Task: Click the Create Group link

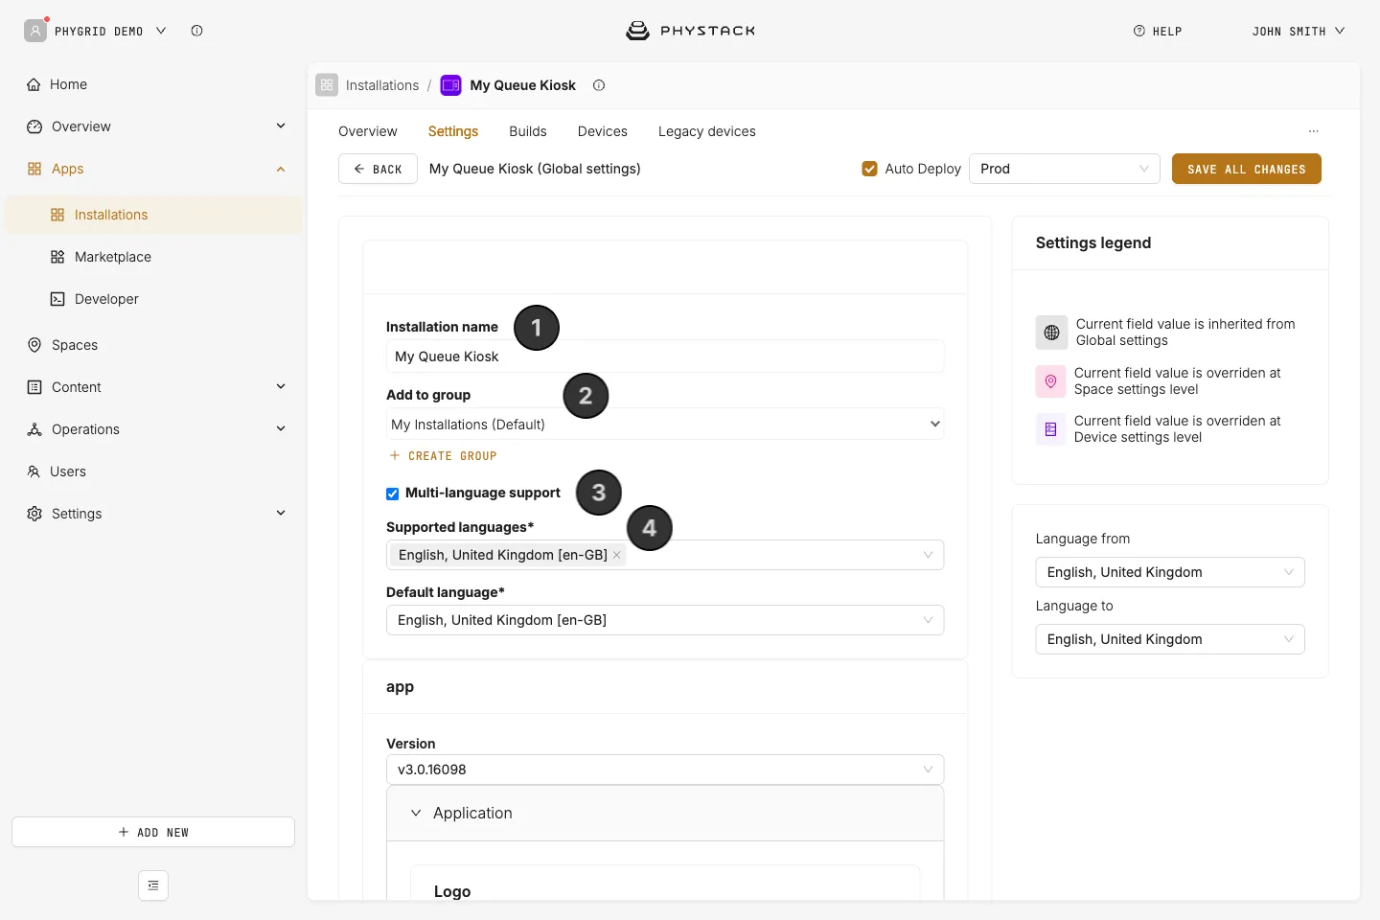Action: coord(443,456)
